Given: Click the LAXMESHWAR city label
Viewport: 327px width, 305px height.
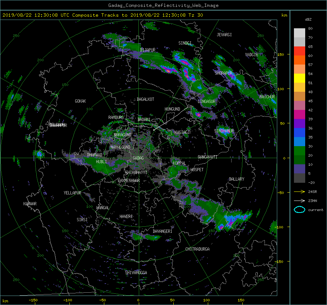Looking at the screenshot, I should pyautogui.click(x=129, y=181).
